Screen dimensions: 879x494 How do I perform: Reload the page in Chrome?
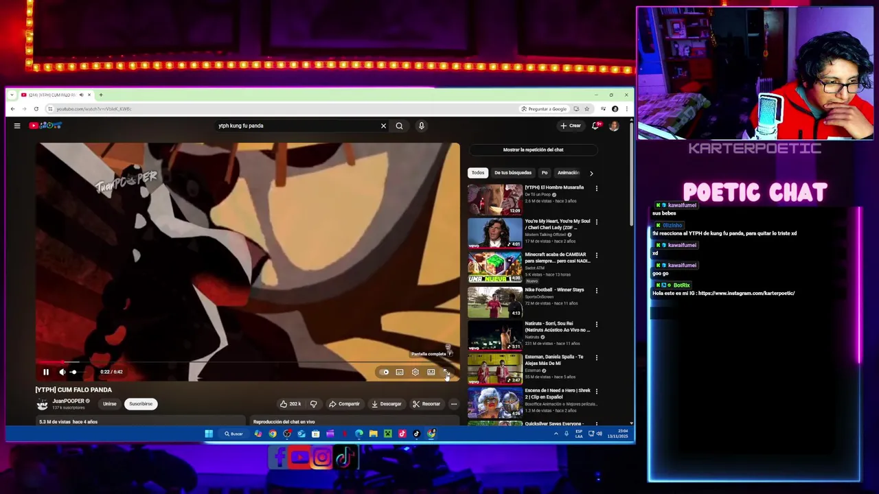36,109
